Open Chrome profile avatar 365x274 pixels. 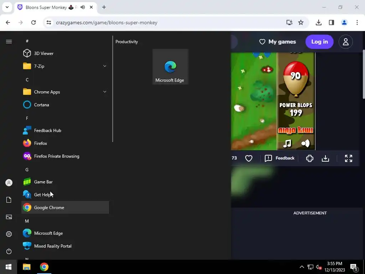pyautogui.click(x=344, y=22)
